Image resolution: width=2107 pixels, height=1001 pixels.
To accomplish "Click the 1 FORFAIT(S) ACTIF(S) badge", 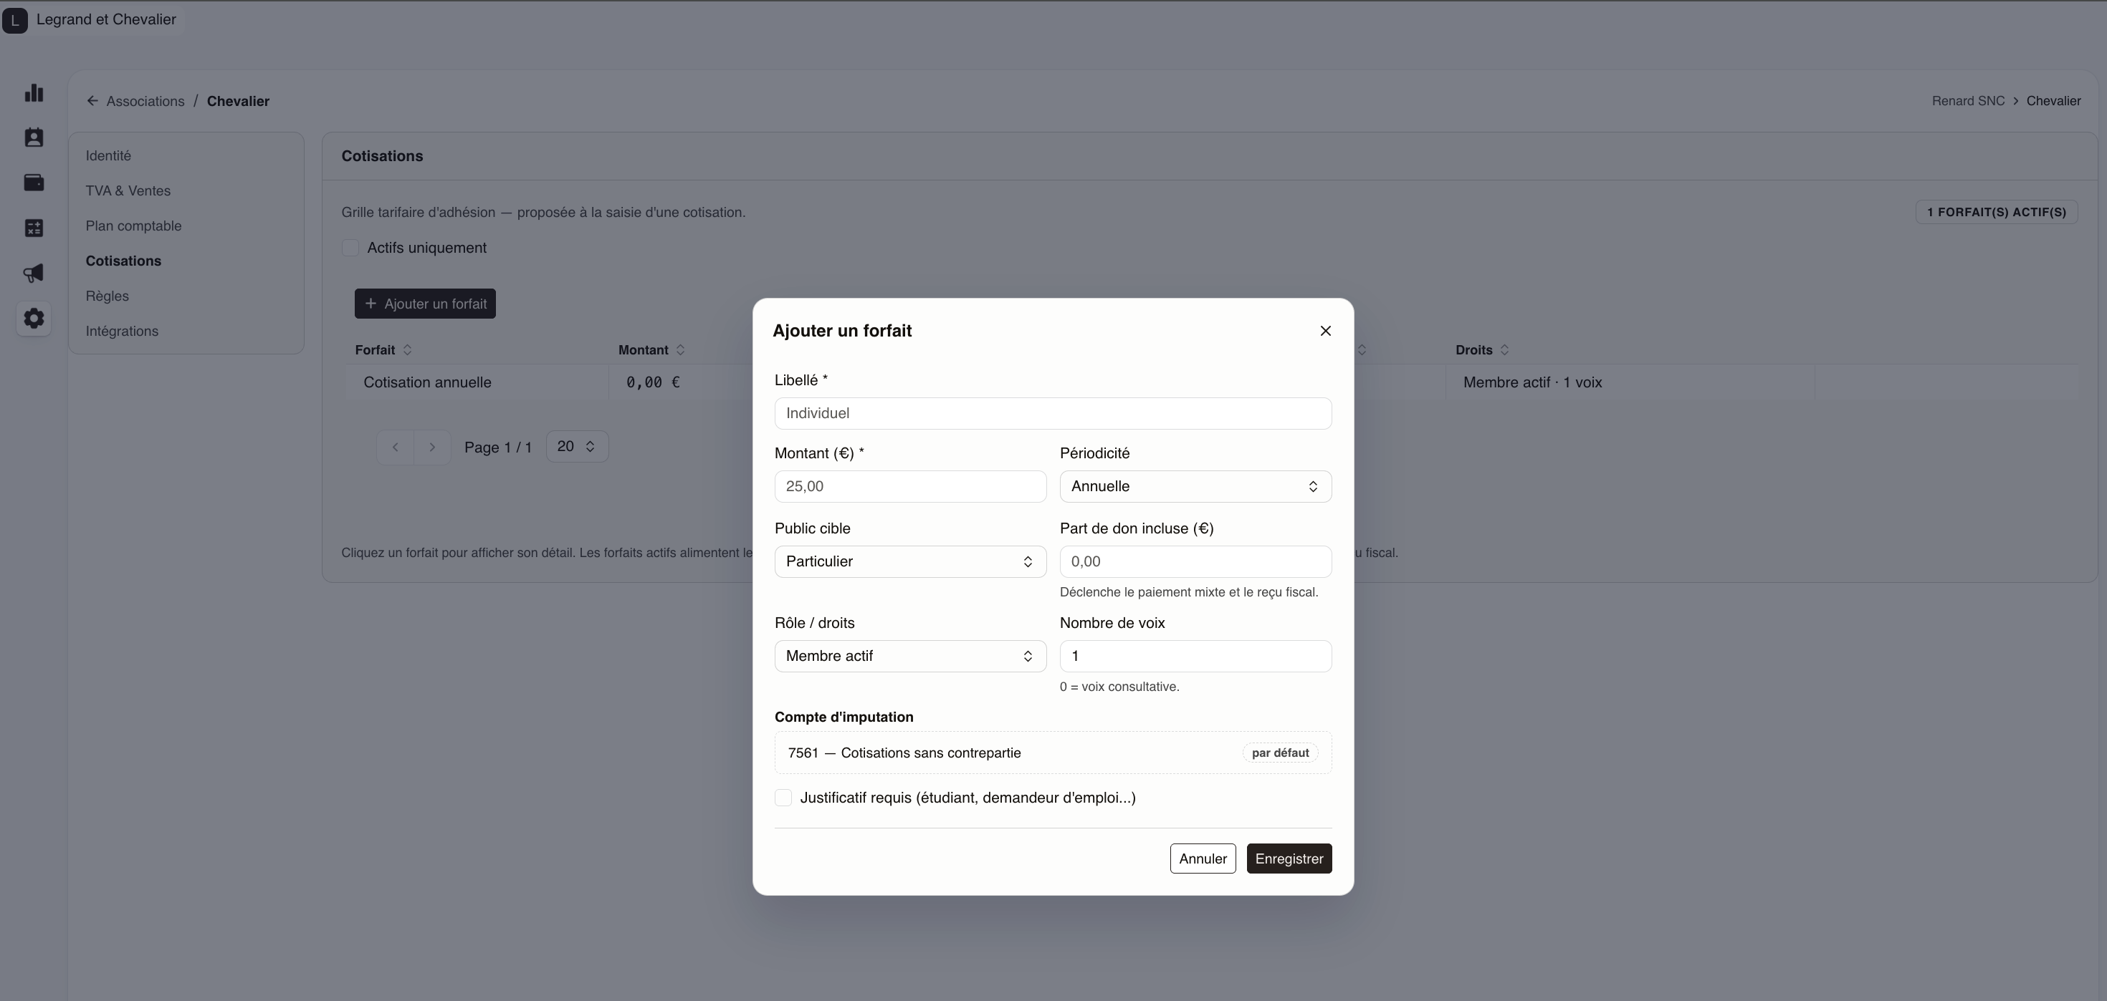I will (x=1996, y=213).
